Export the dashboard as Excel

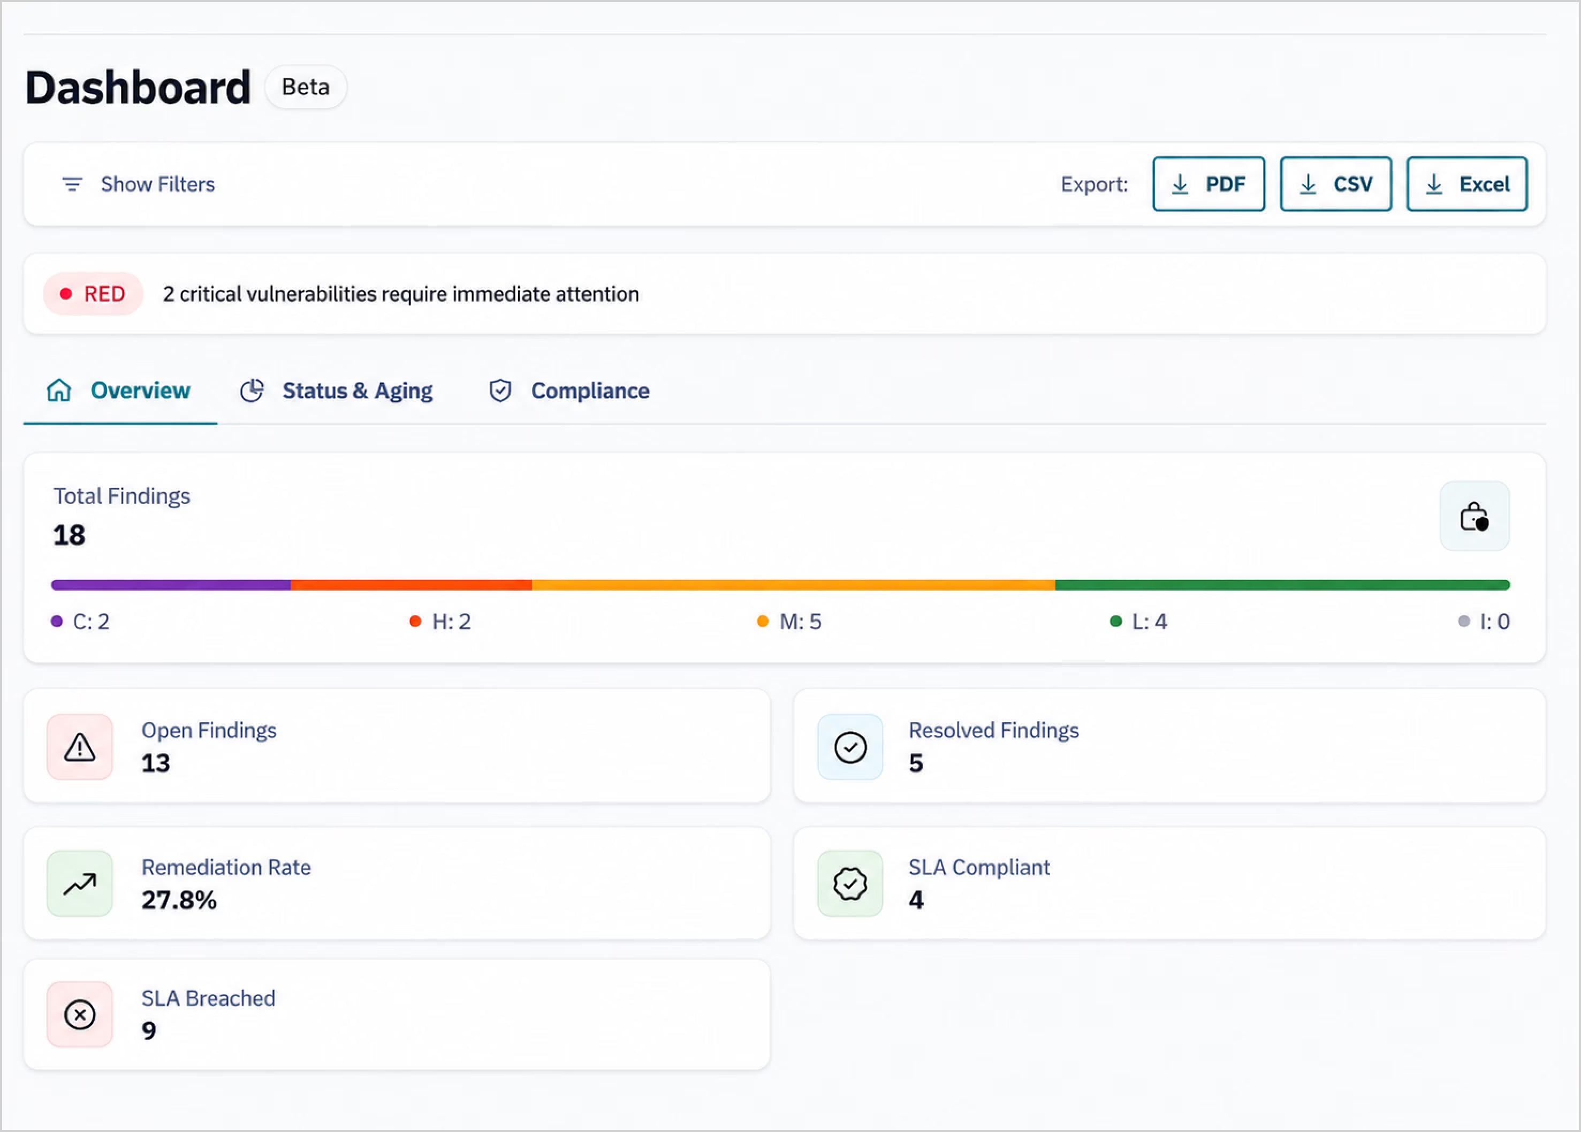1466,184
